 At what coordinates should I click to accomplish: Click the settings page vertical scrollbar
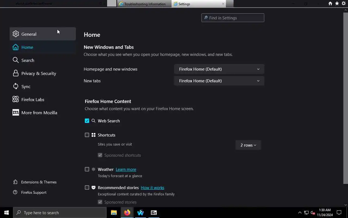click(346, 98)
